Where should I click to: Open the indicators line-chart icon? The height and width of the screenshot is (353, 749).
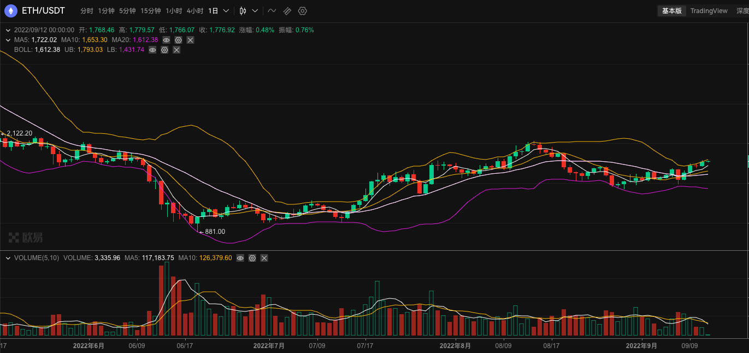tap(272, 11)
